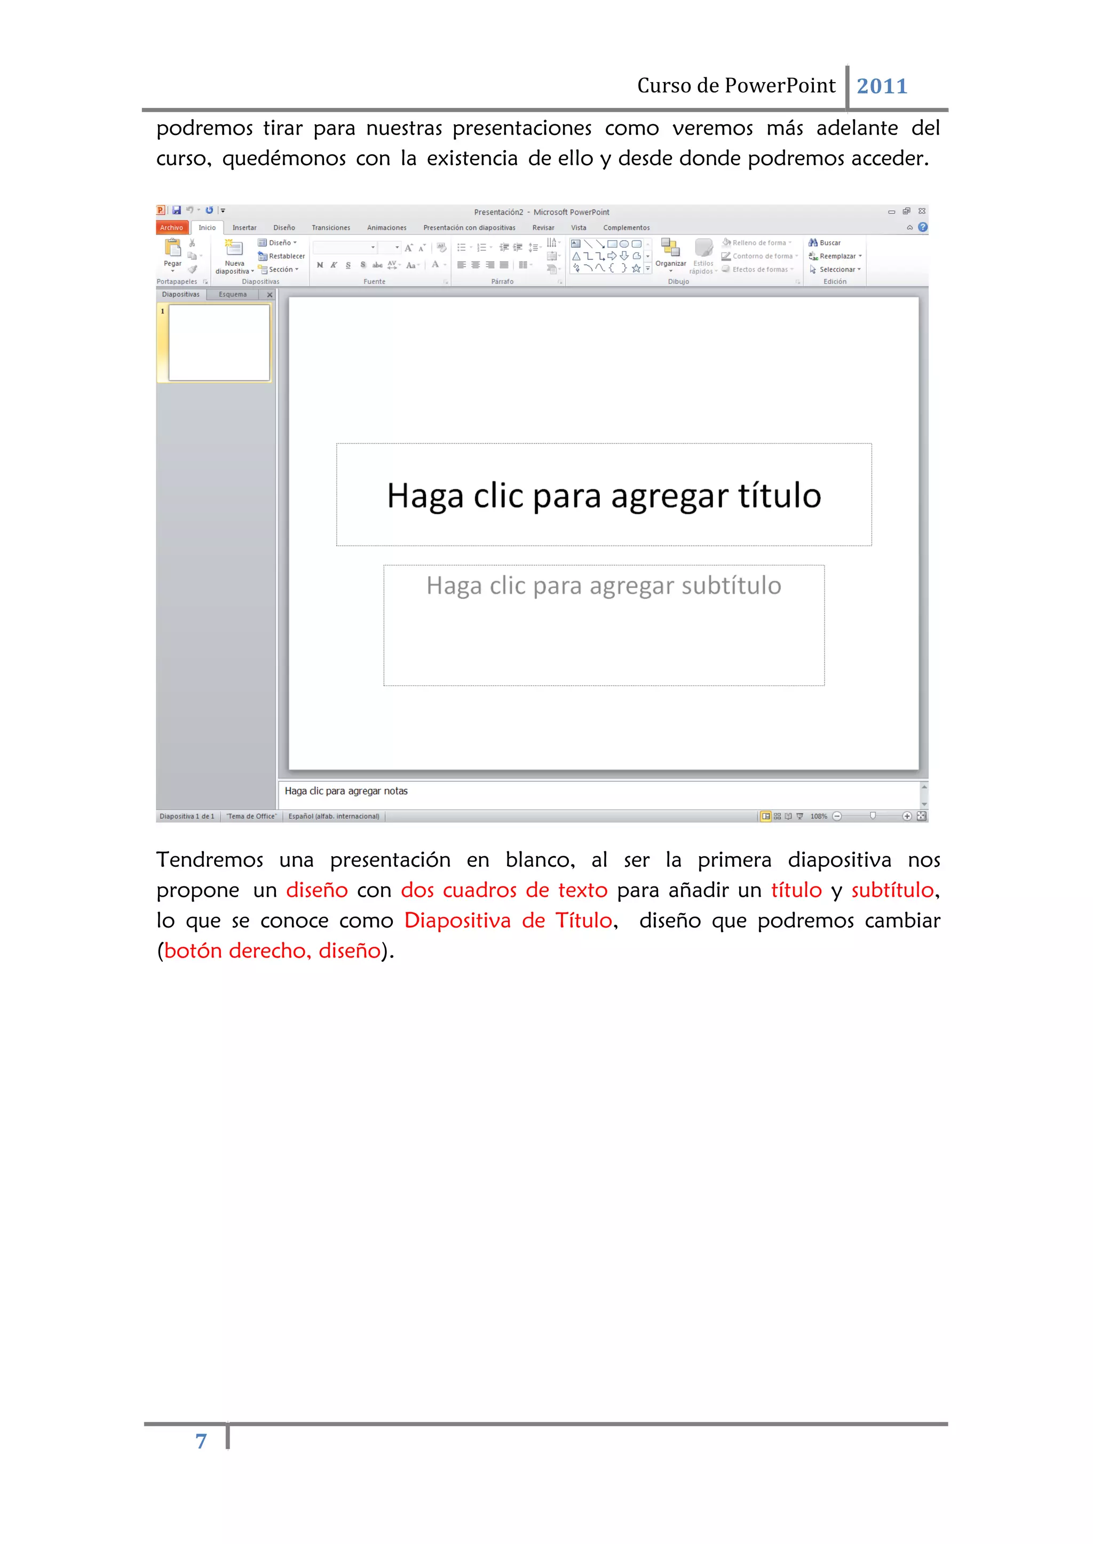Open the Archivo tab
The image size is (1093, 1544).
tap(172, 227)
